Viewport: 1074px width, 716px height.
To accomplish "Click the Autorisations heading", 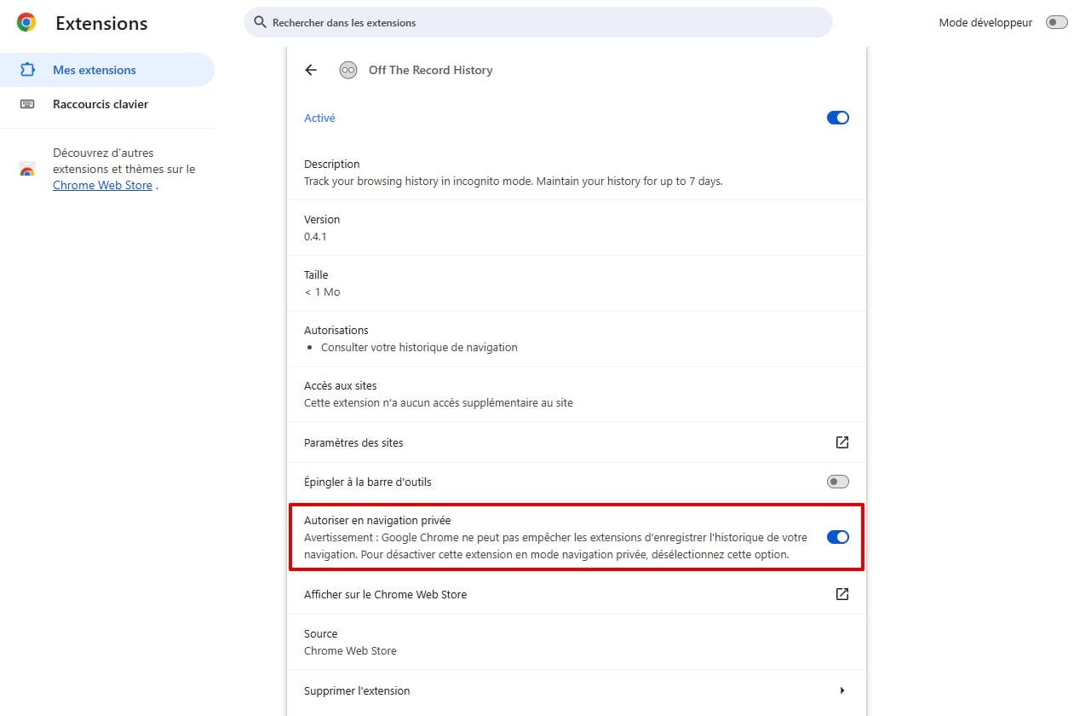I will [336, 330].
